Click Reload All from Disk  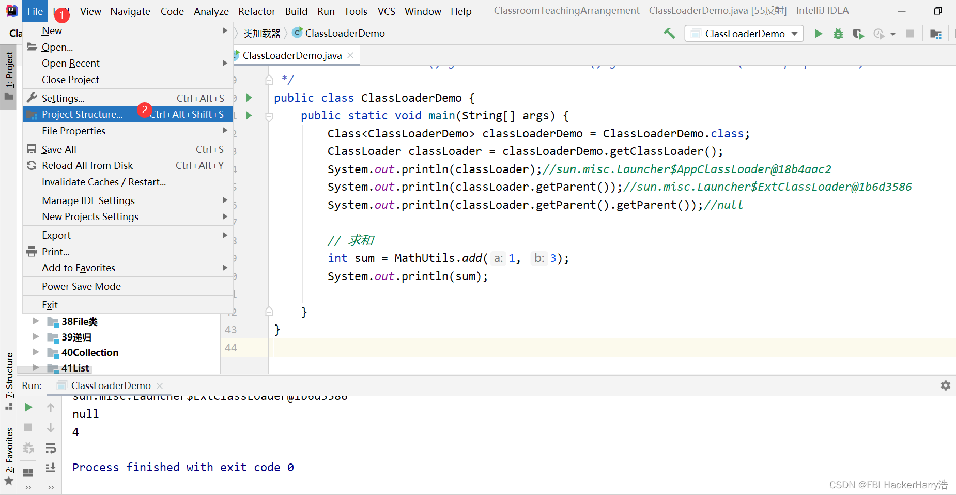tap(128, 165)
